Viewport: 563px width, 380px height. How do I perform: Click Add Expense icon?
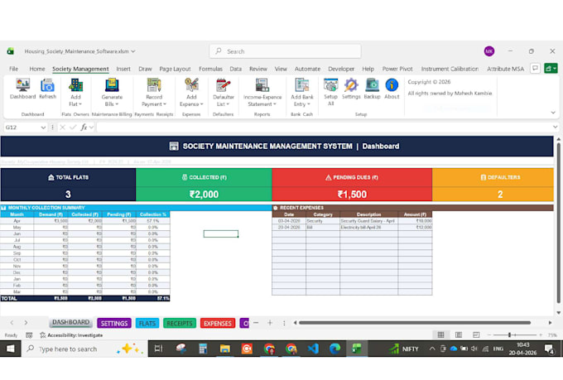(x=191, y=93)
